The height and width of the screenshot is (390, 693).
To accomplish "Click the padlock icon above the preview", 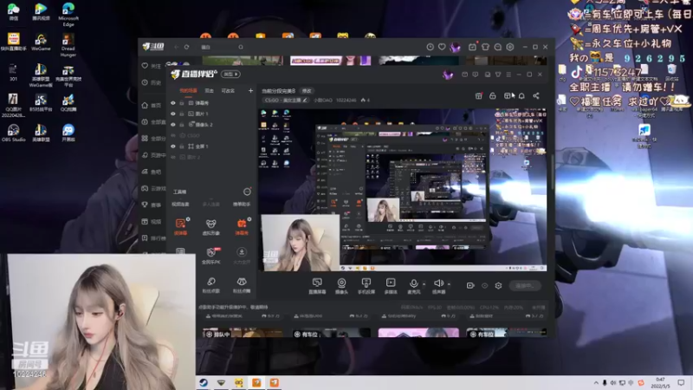I will (493, 96).
